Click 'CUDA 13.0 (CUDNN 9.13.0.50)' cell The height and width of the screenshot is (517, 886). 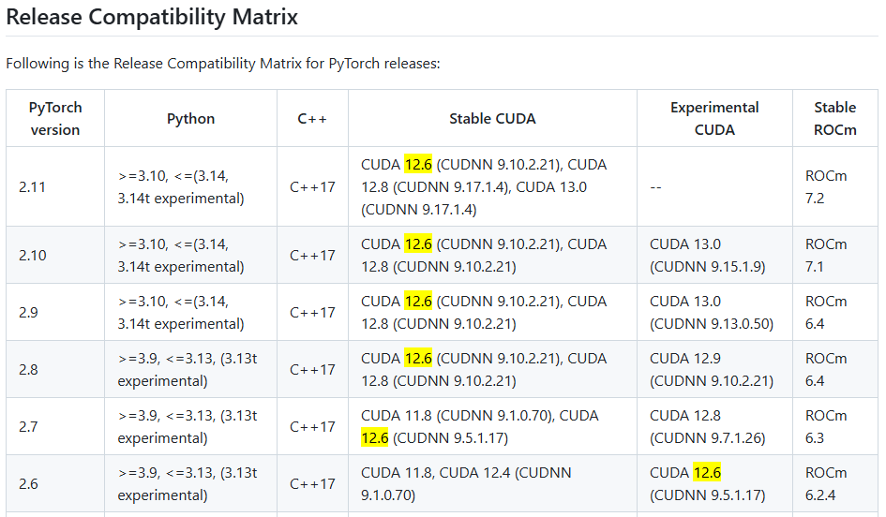[714, 312]
